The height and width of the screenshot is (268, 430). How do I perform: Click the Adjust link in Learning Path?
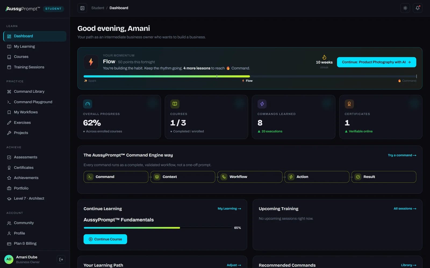tap(234, 265)
